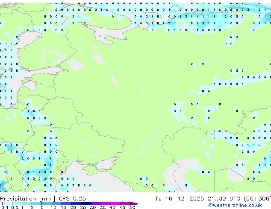Viewport: 271px width, 209px height.
Task: Open the weatheronline.co.uk copyright link
Action: pyautogui.click(x=235, y=205)
